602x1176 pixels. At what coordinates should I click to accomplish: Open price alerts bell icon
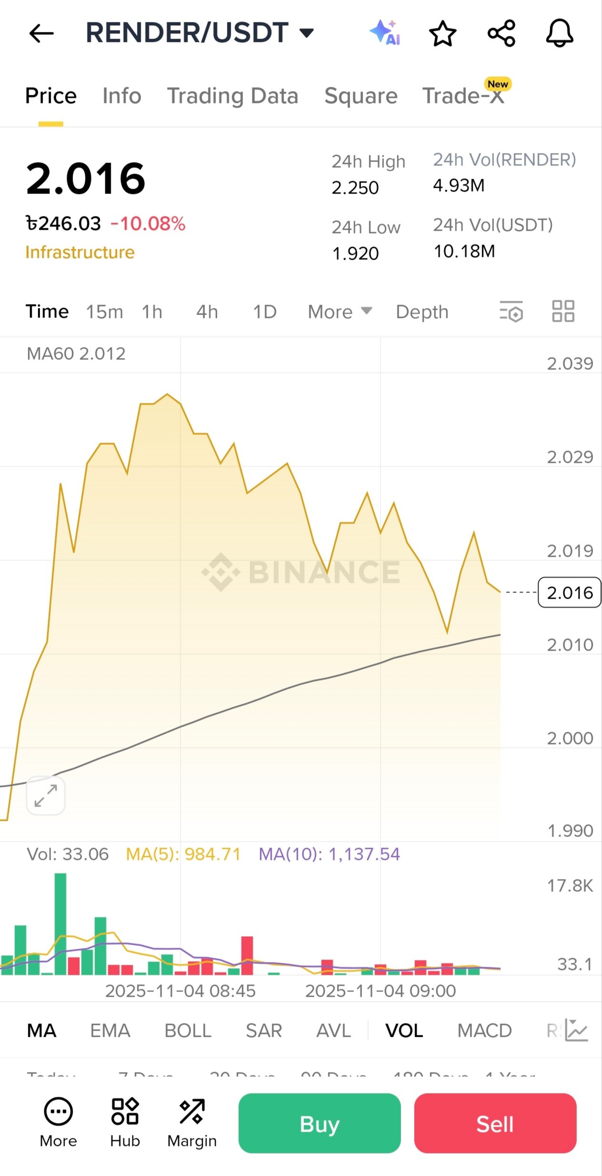(559, 33)
